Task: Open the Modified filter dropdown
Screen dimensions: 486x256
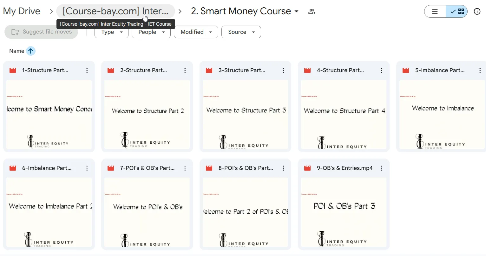Action: point(196,32)
